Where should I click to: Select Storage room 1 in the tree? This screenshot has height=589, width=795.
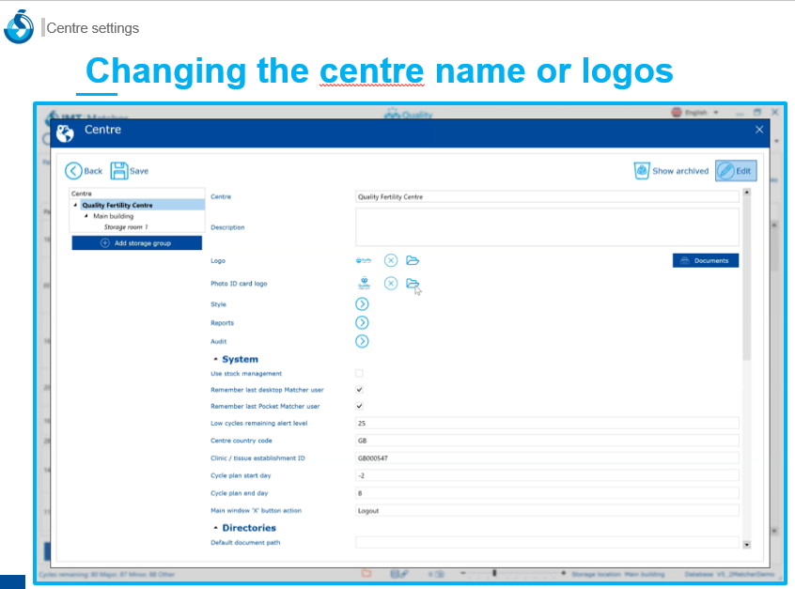pyautogui.click(x=126, y=226)
